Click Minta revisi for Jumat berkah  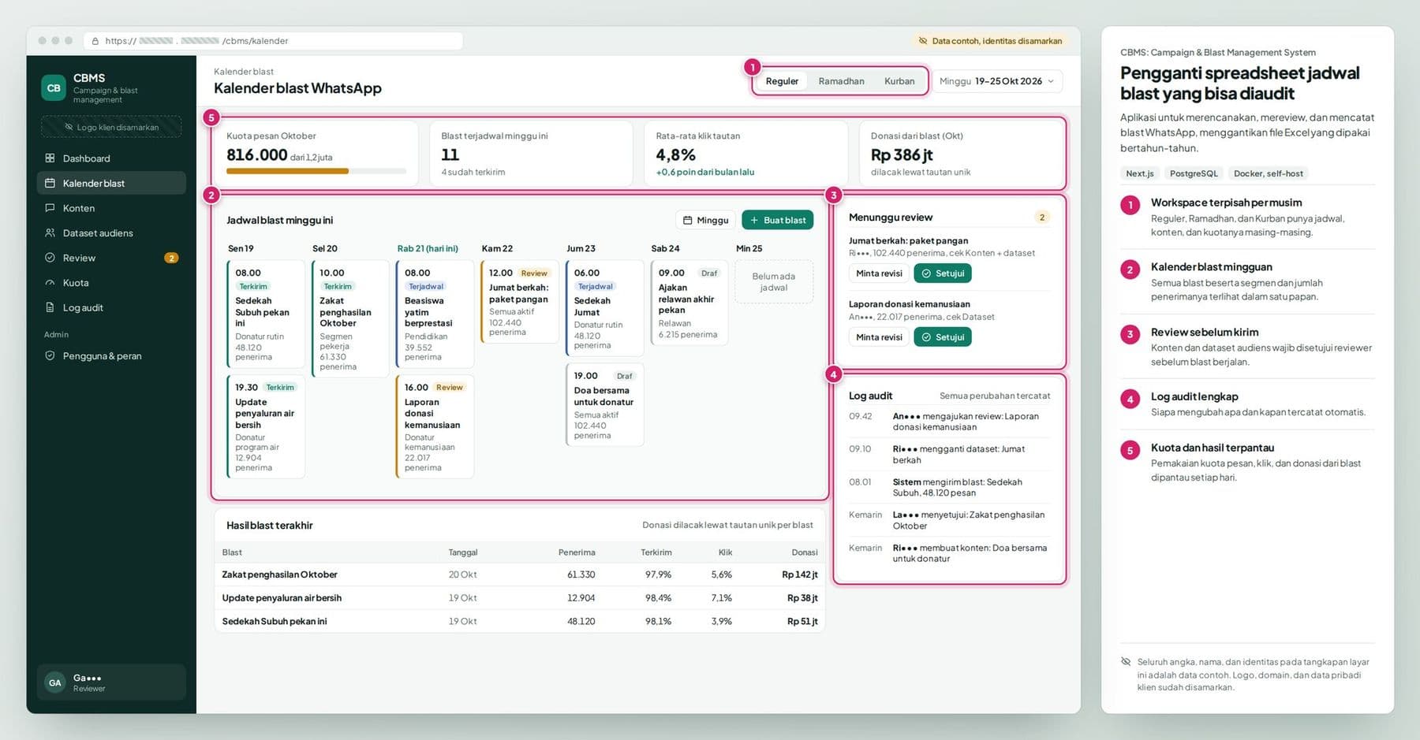(879, 273)
